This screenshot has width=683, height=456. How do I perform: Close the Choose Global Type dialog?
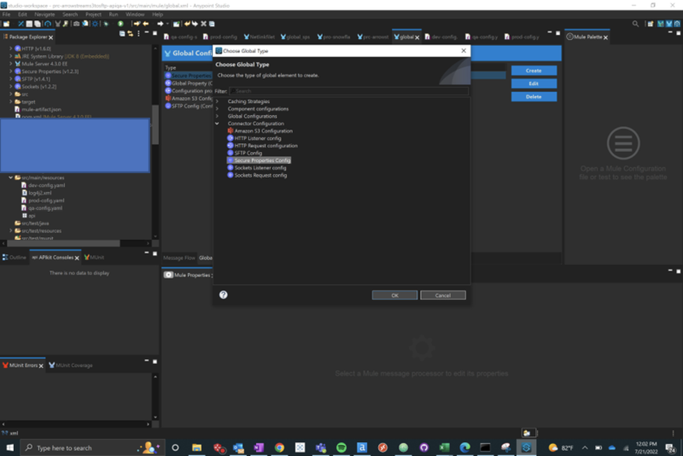(463, 51)
